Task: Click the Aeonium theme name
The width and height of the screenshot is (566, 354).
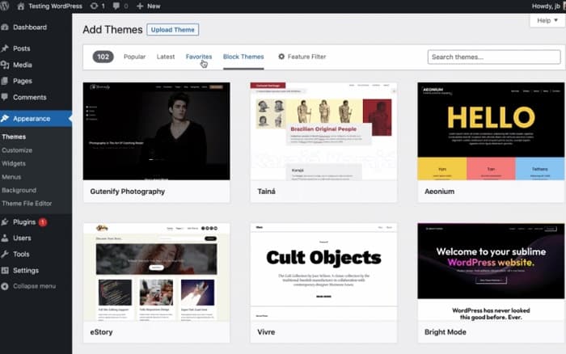Action: (439, 192)
